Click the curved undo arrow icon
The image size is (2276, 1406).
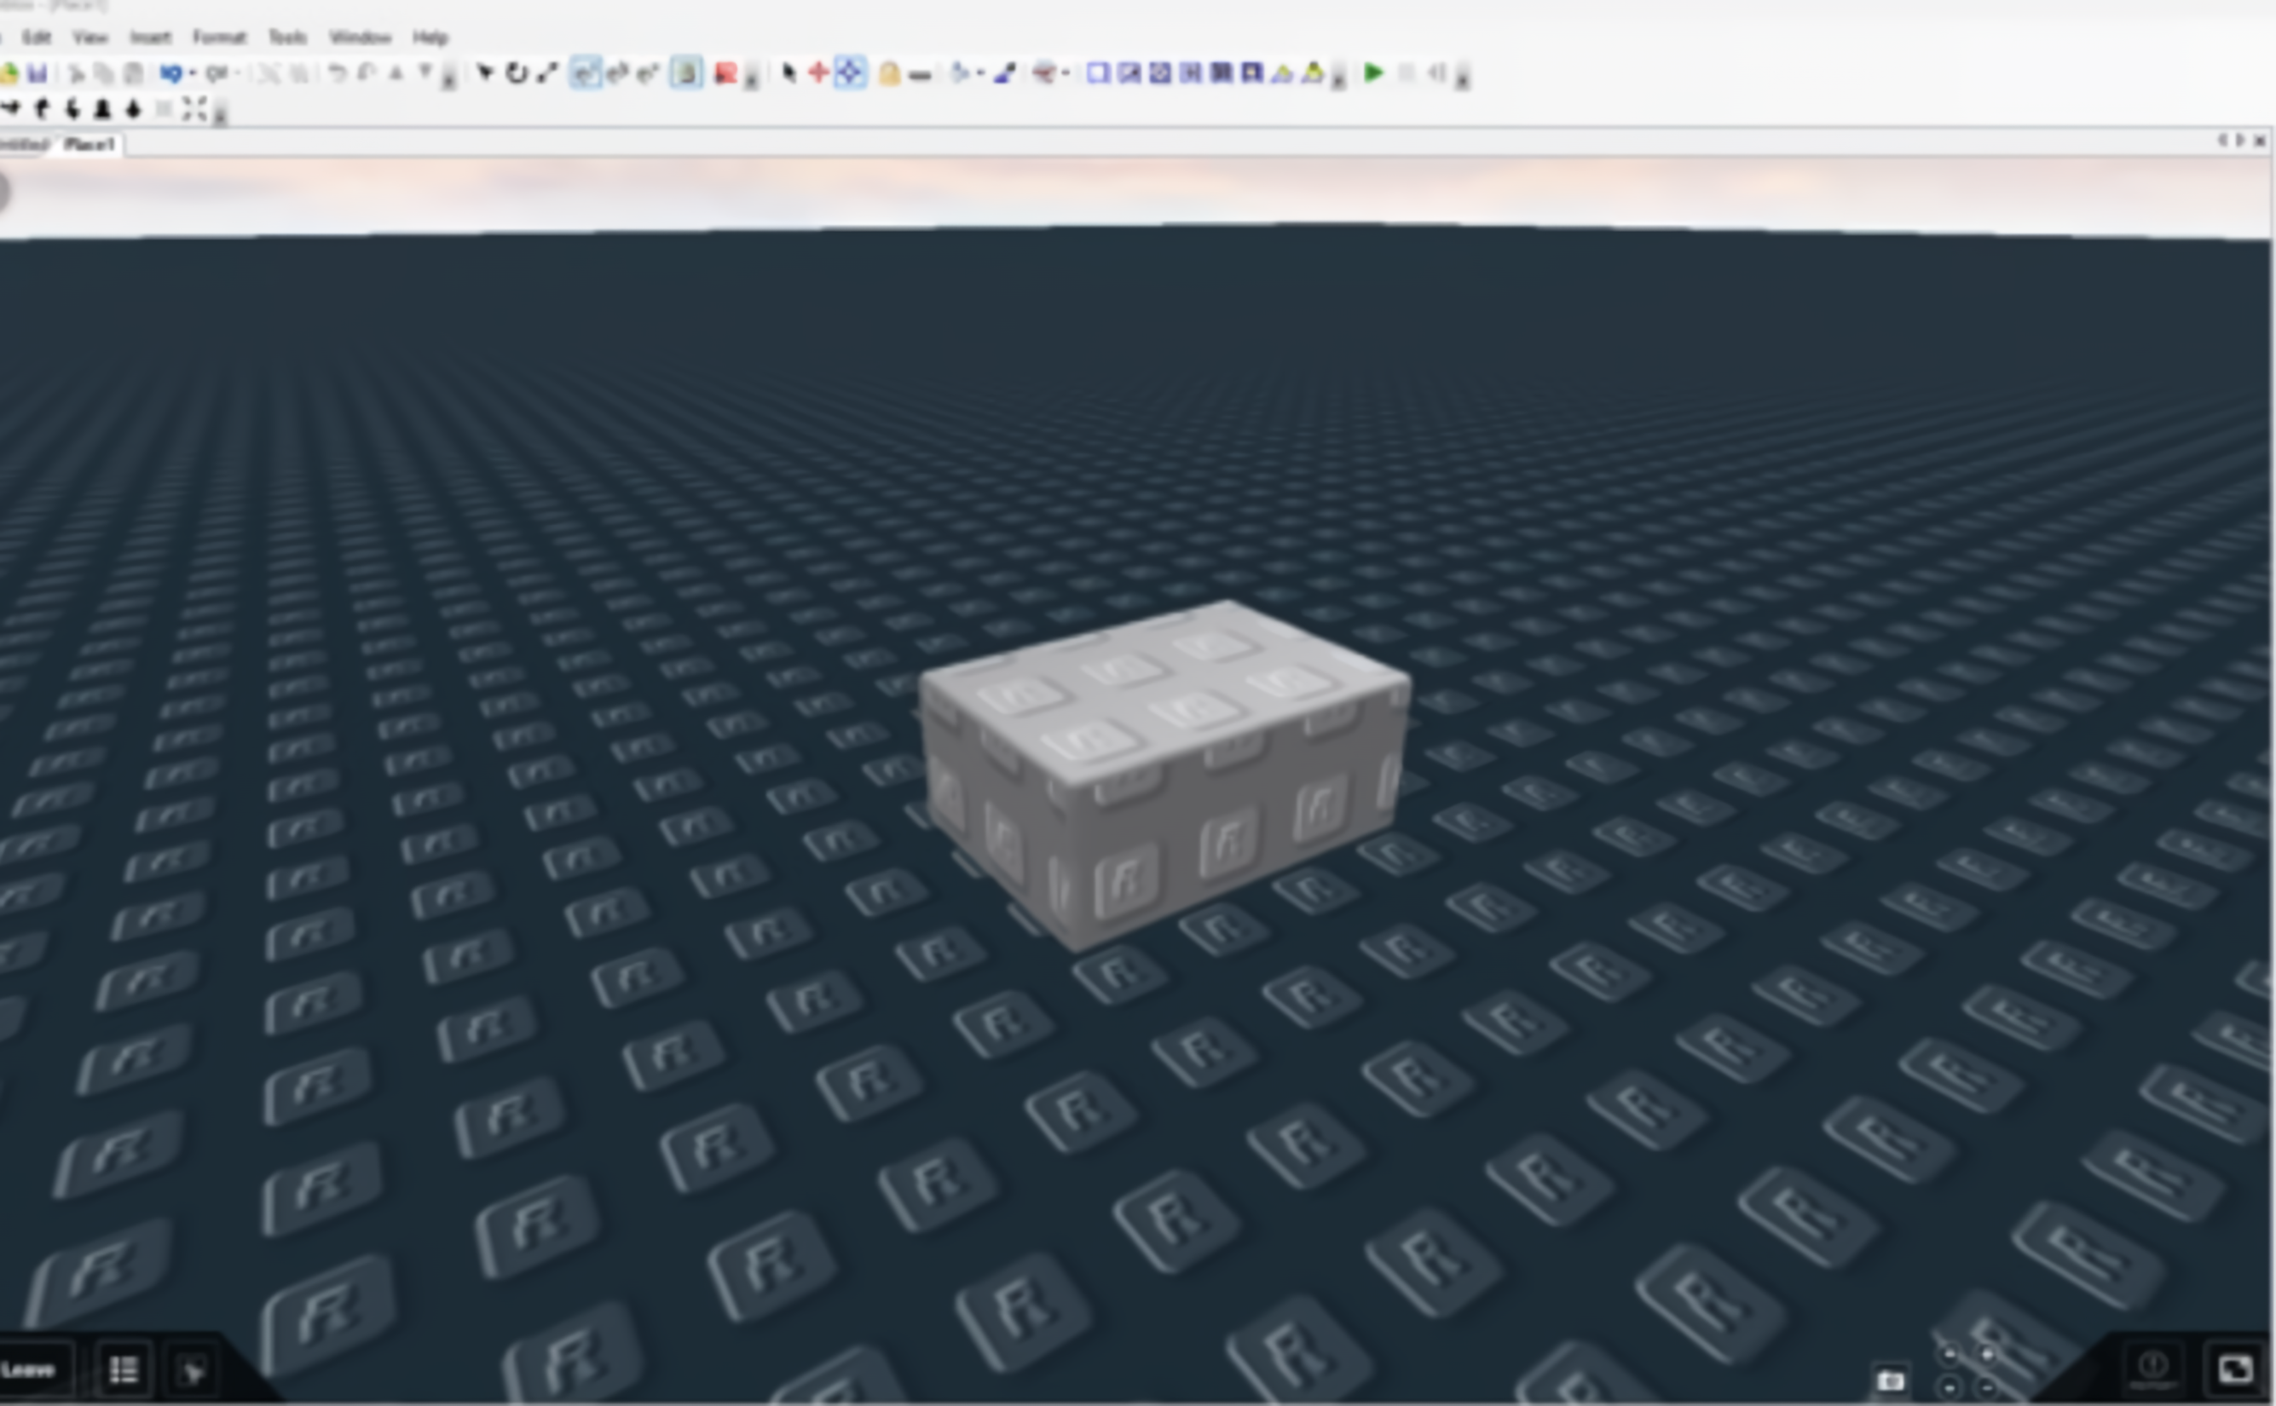[338, 72]
